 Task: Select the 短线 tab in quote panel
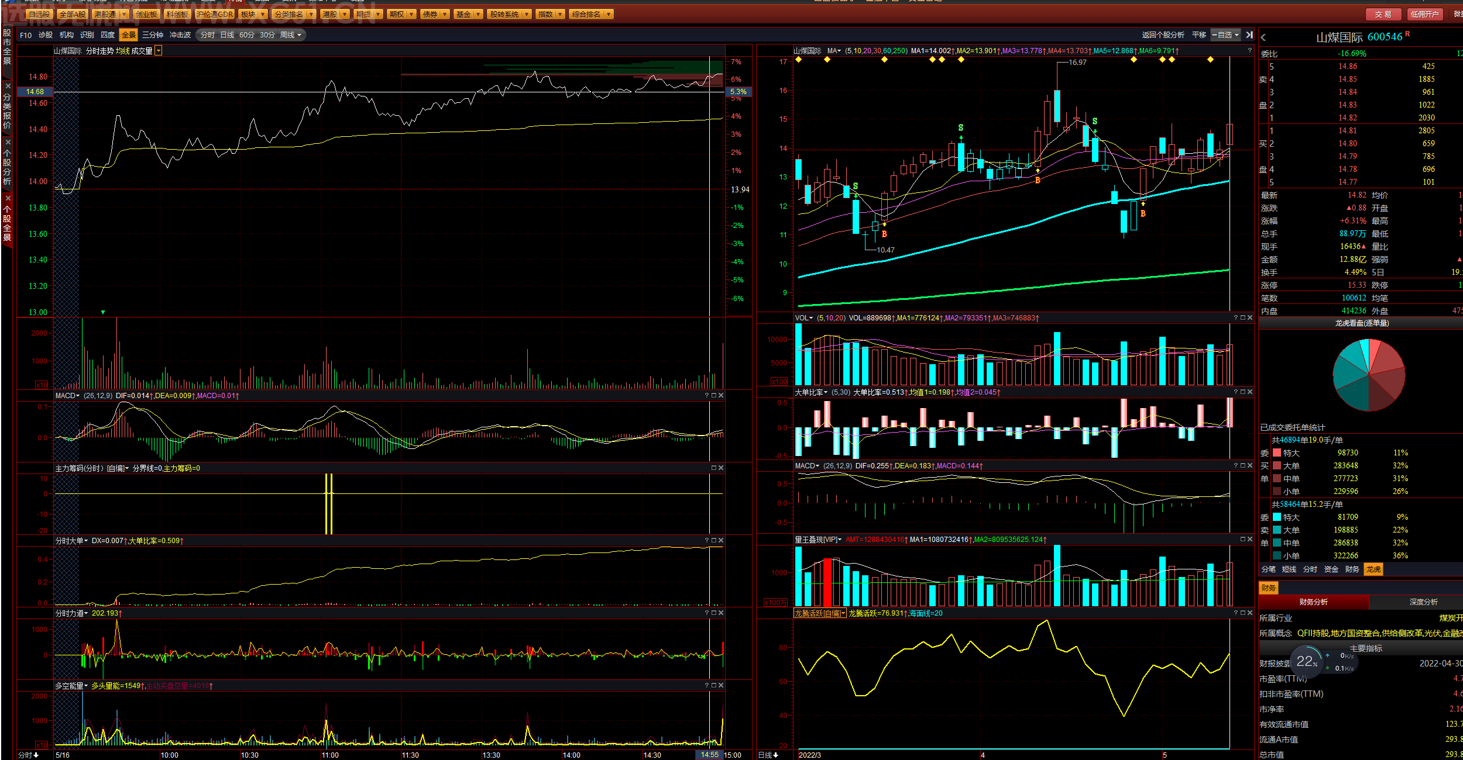(x=1289, y=569)
